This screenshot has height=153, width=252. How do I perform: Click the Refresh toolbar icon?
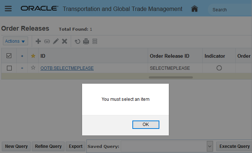click(x=77, y=41)
